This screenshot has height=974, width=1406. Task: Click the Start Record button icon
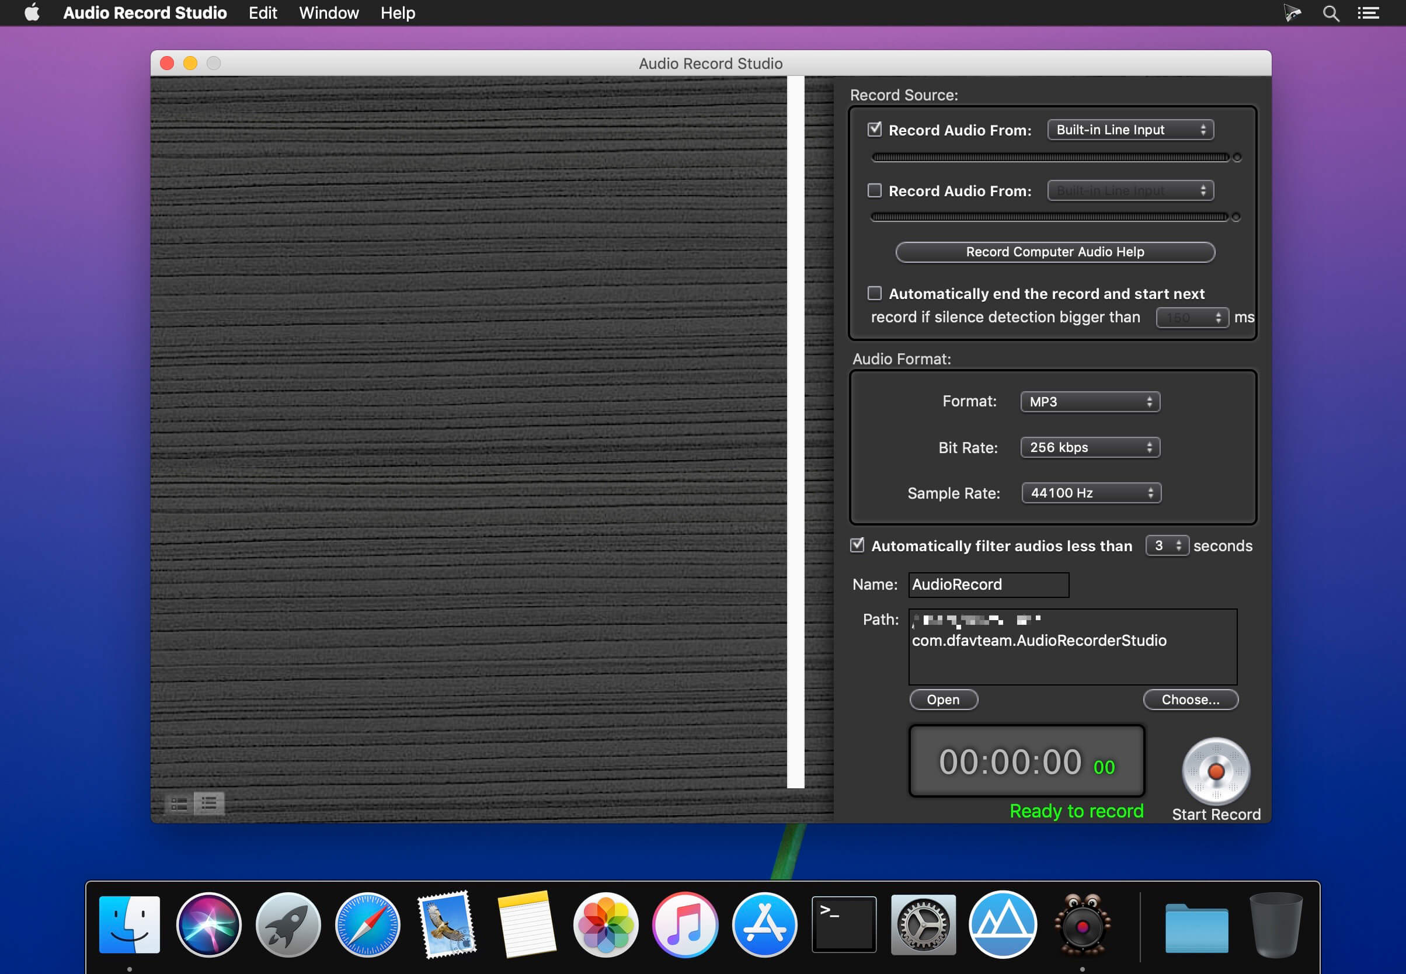click(x=1215, y=771)
